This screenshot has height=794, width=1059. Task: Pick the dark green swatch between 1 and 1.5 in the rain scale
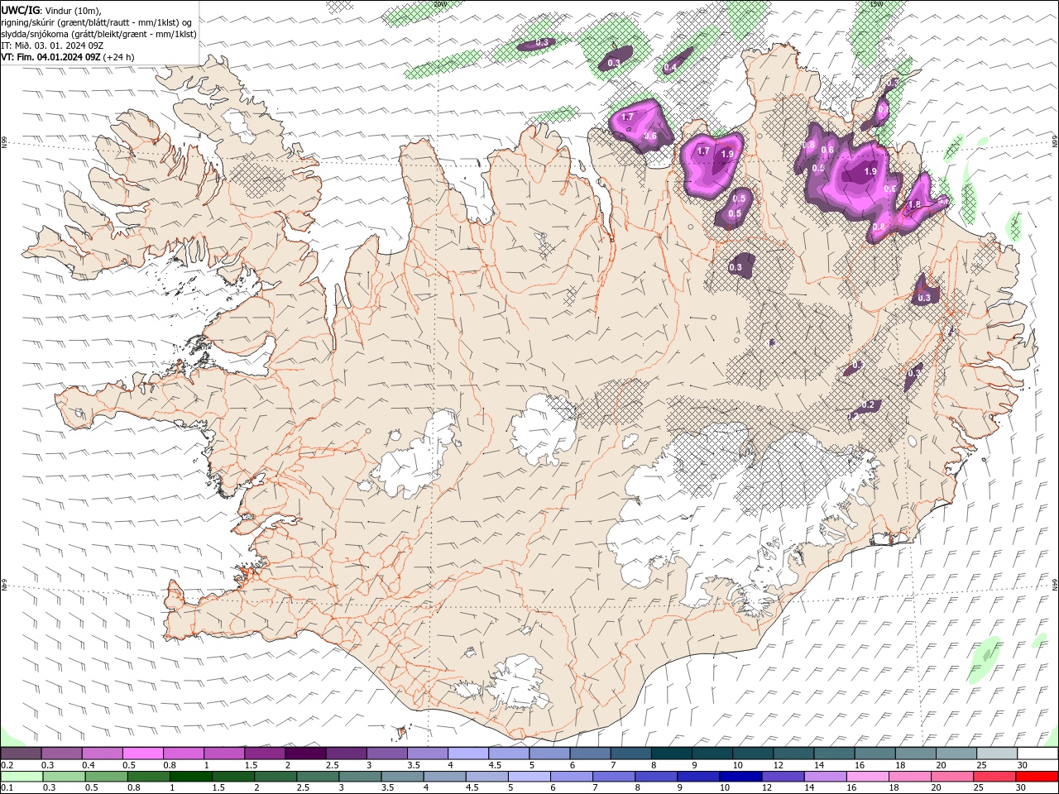190,777
